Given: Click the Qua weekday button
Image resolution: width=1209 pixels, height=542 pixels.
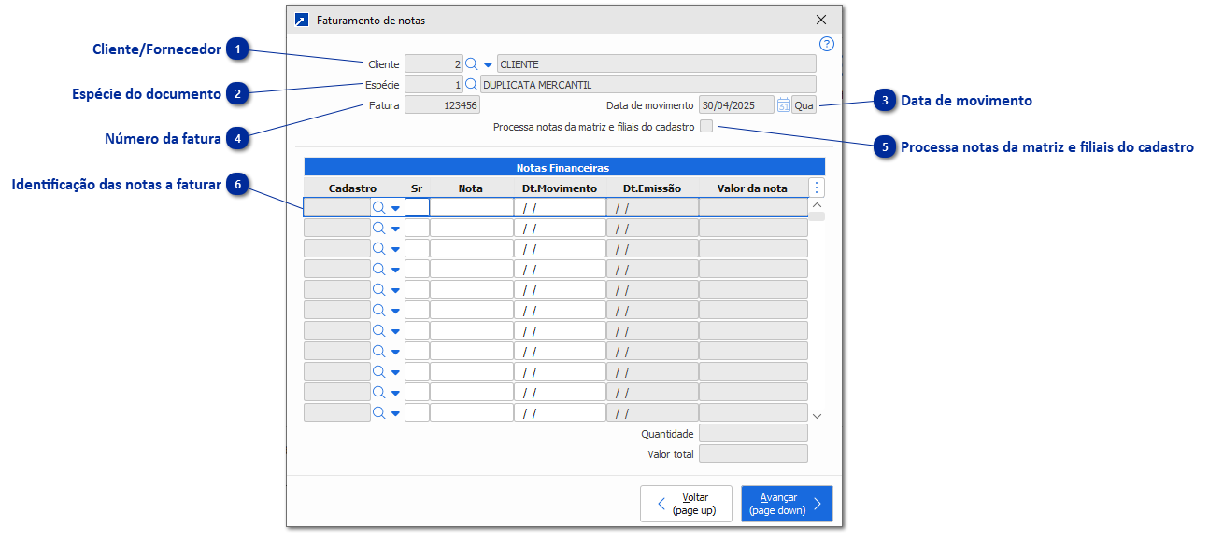Looking at the screenshot, I should click(805, 104).
